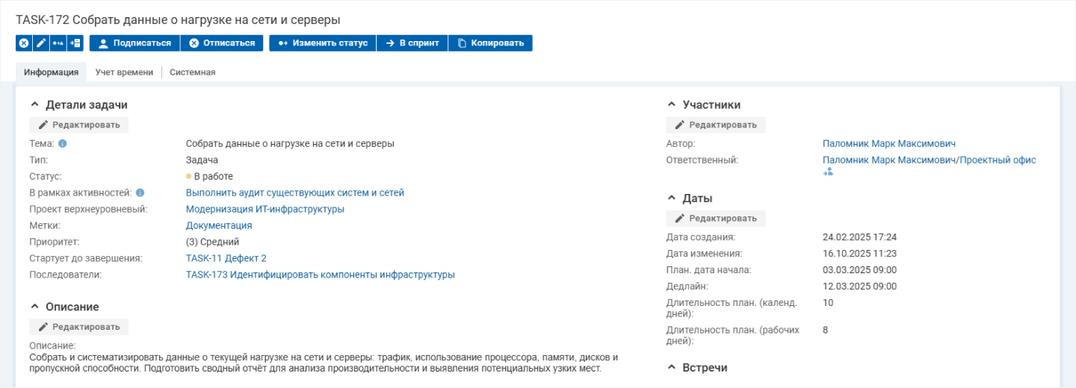Viewport: 1076px width, 388px height.
Task: Collapse the Описание section
Action: pos(34,307)
